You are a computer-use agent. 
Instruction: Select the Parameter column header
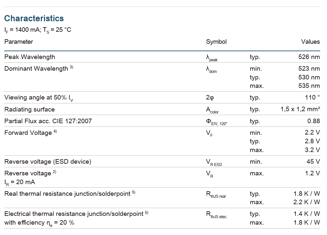(x=18, y=41)
